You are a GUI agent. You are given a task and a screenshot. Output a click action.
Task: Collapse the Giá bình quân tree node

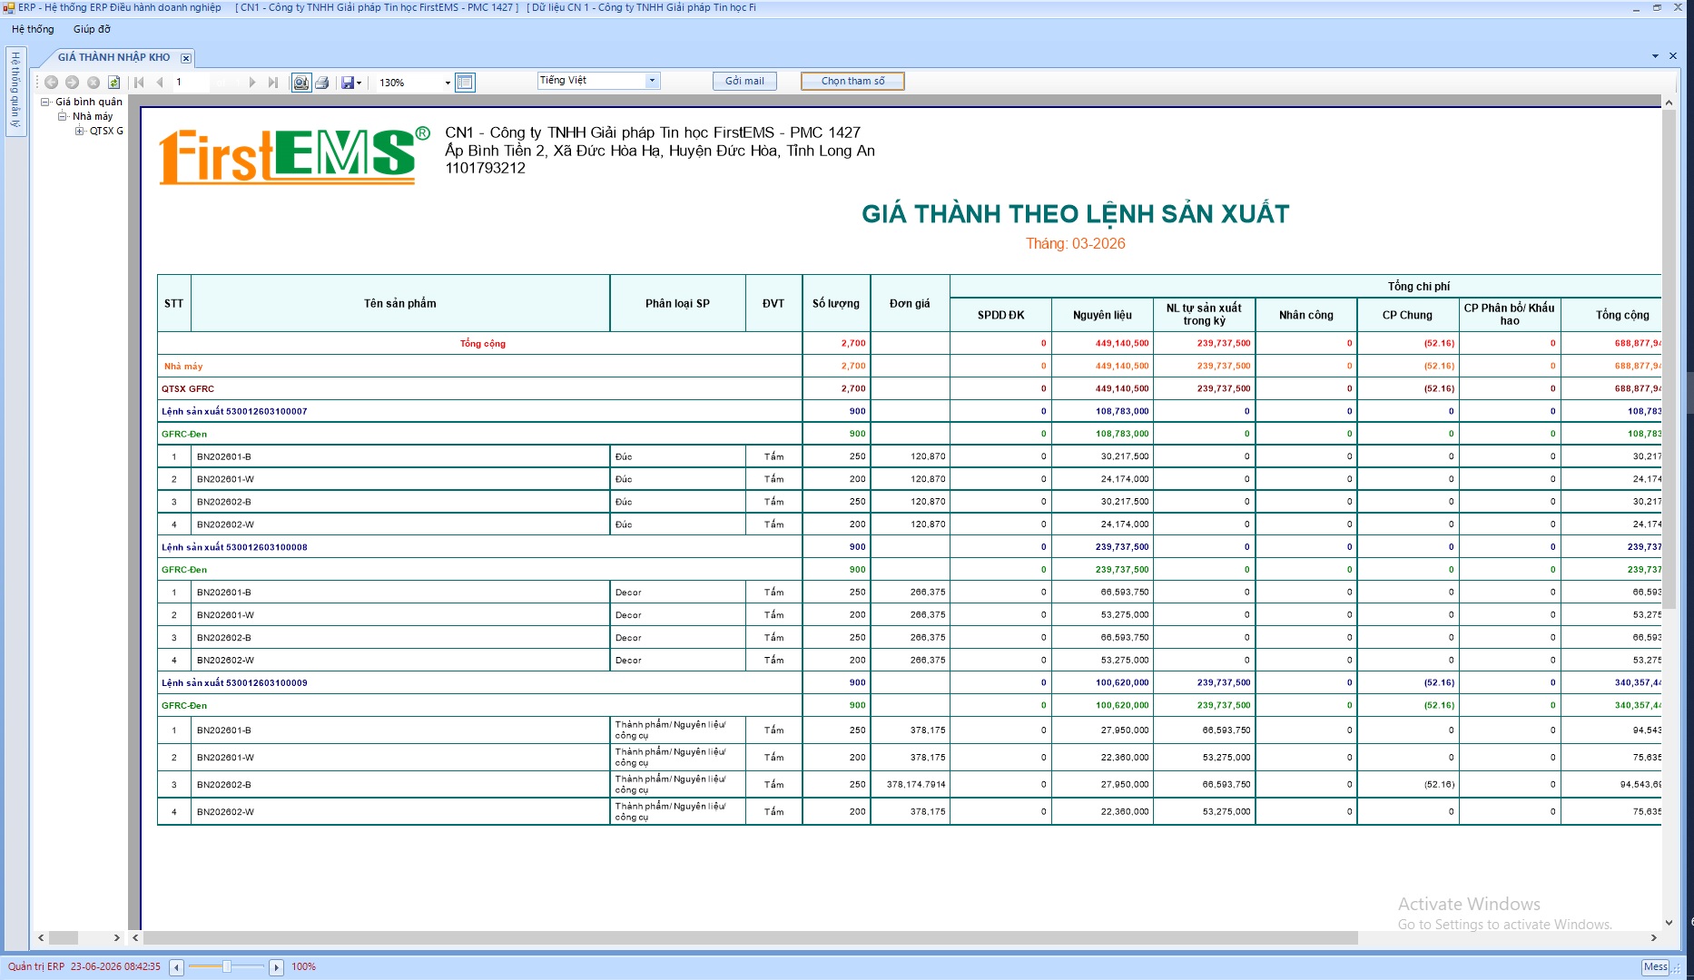click(x=45, y=102)
